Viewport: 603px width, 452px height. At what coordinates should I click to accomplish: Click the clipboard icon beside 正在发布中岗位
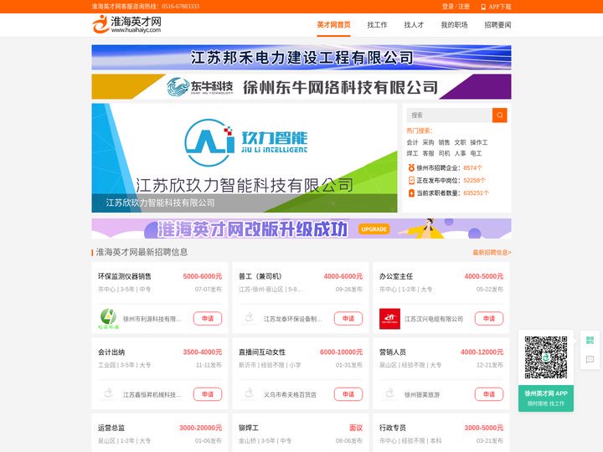(x=411, y=180)
